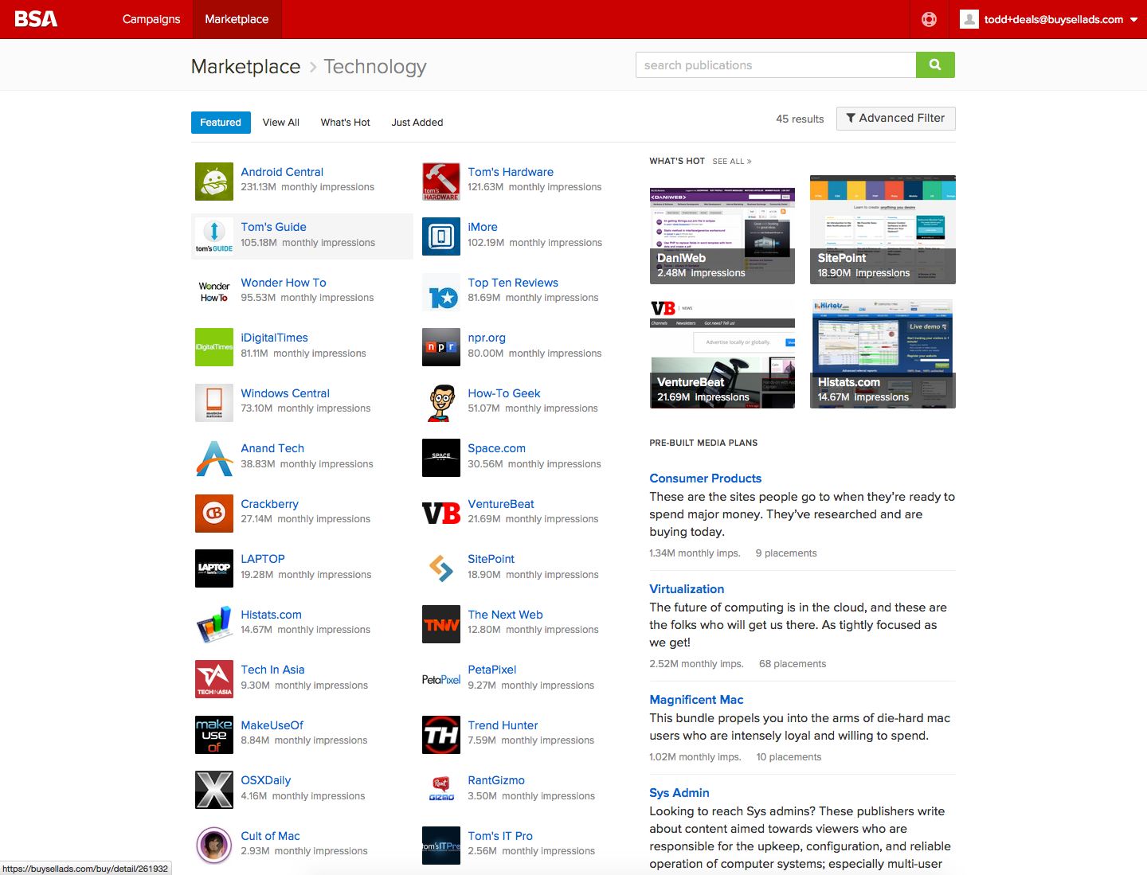Click the How-To Geek cartoon icon
The image size is (1147, 875).
tap(441, 403)
